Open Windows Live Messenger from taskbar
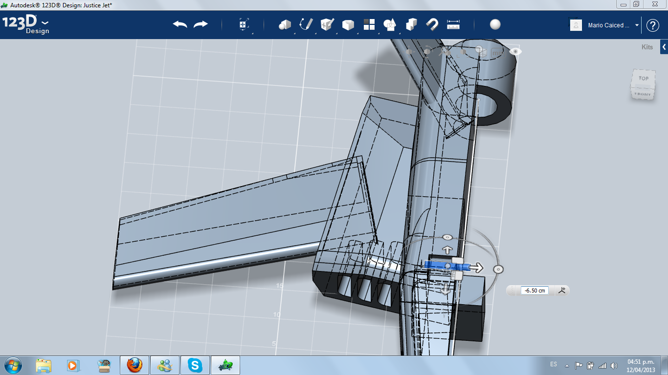Viewport: 668px width, 375px height. click(165, 365)
